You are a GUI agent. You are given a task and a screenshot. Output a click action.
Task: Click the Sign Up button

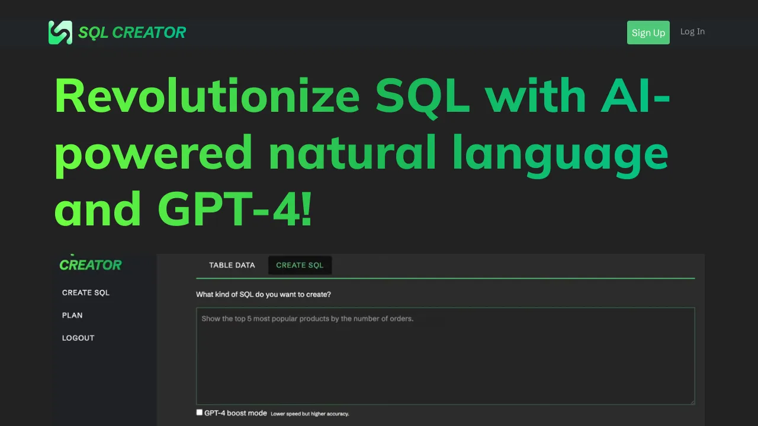click(x=648, y=33)
